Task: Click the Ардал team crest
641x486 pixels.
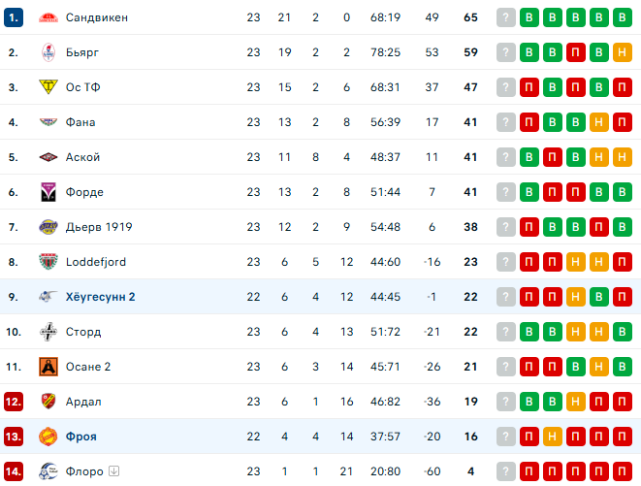Action: pos(48,402)
